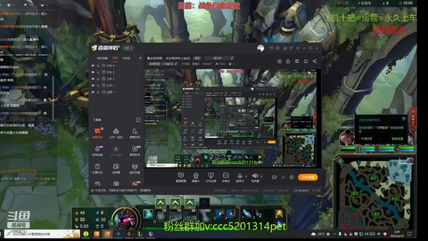Open the League client taskbar icon
428x241 pixels.
point(140,234)
